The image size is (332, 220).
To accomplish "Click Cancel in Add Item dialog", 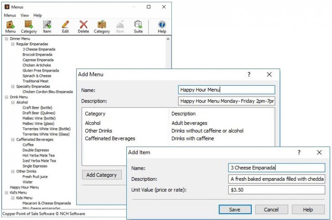I will pos(271,210).
